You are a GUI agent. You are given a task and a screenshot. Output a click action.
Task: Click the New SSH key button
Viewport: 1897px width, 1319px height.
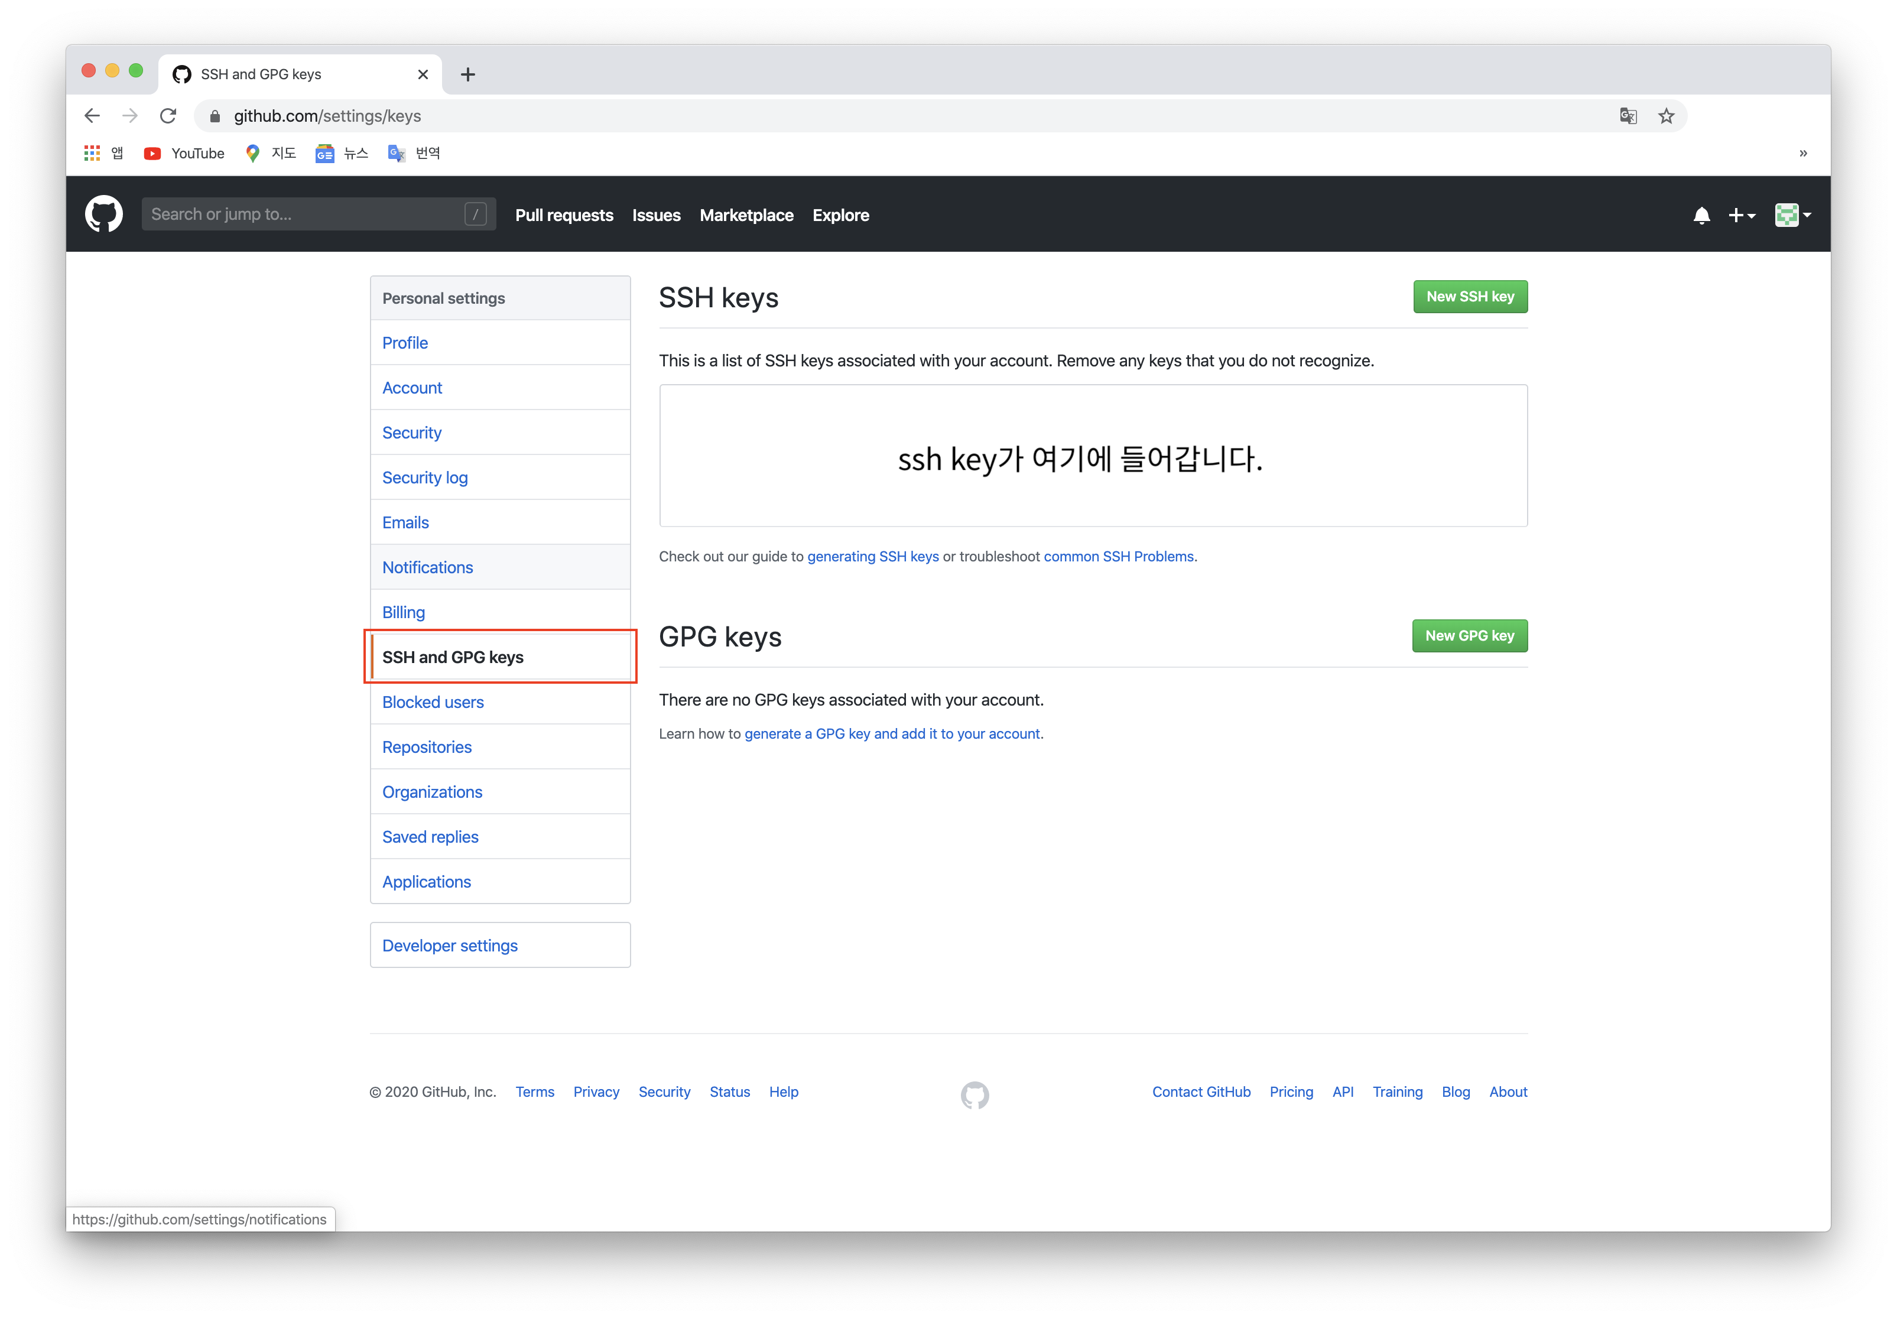point(1470,297)
